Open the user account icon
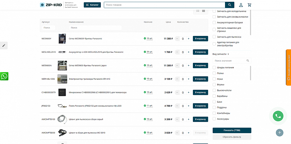This screenshot has width=291, height=144. (x=241, y=5)
